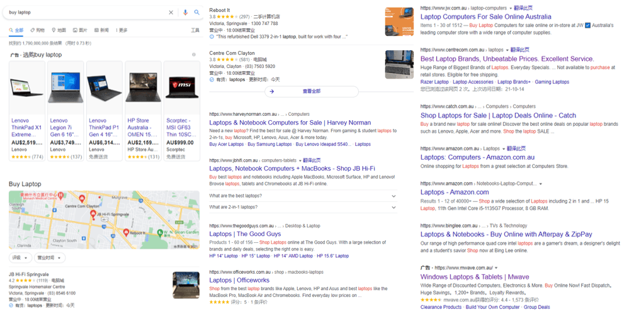The width and height of the screenshot is (622, 314).
Task: Open the 更多 more menu
Action: click(x=122, y=30)
